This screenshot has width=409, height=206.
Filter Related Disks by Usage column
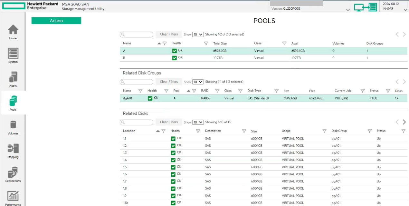click(x=324, y=131)
